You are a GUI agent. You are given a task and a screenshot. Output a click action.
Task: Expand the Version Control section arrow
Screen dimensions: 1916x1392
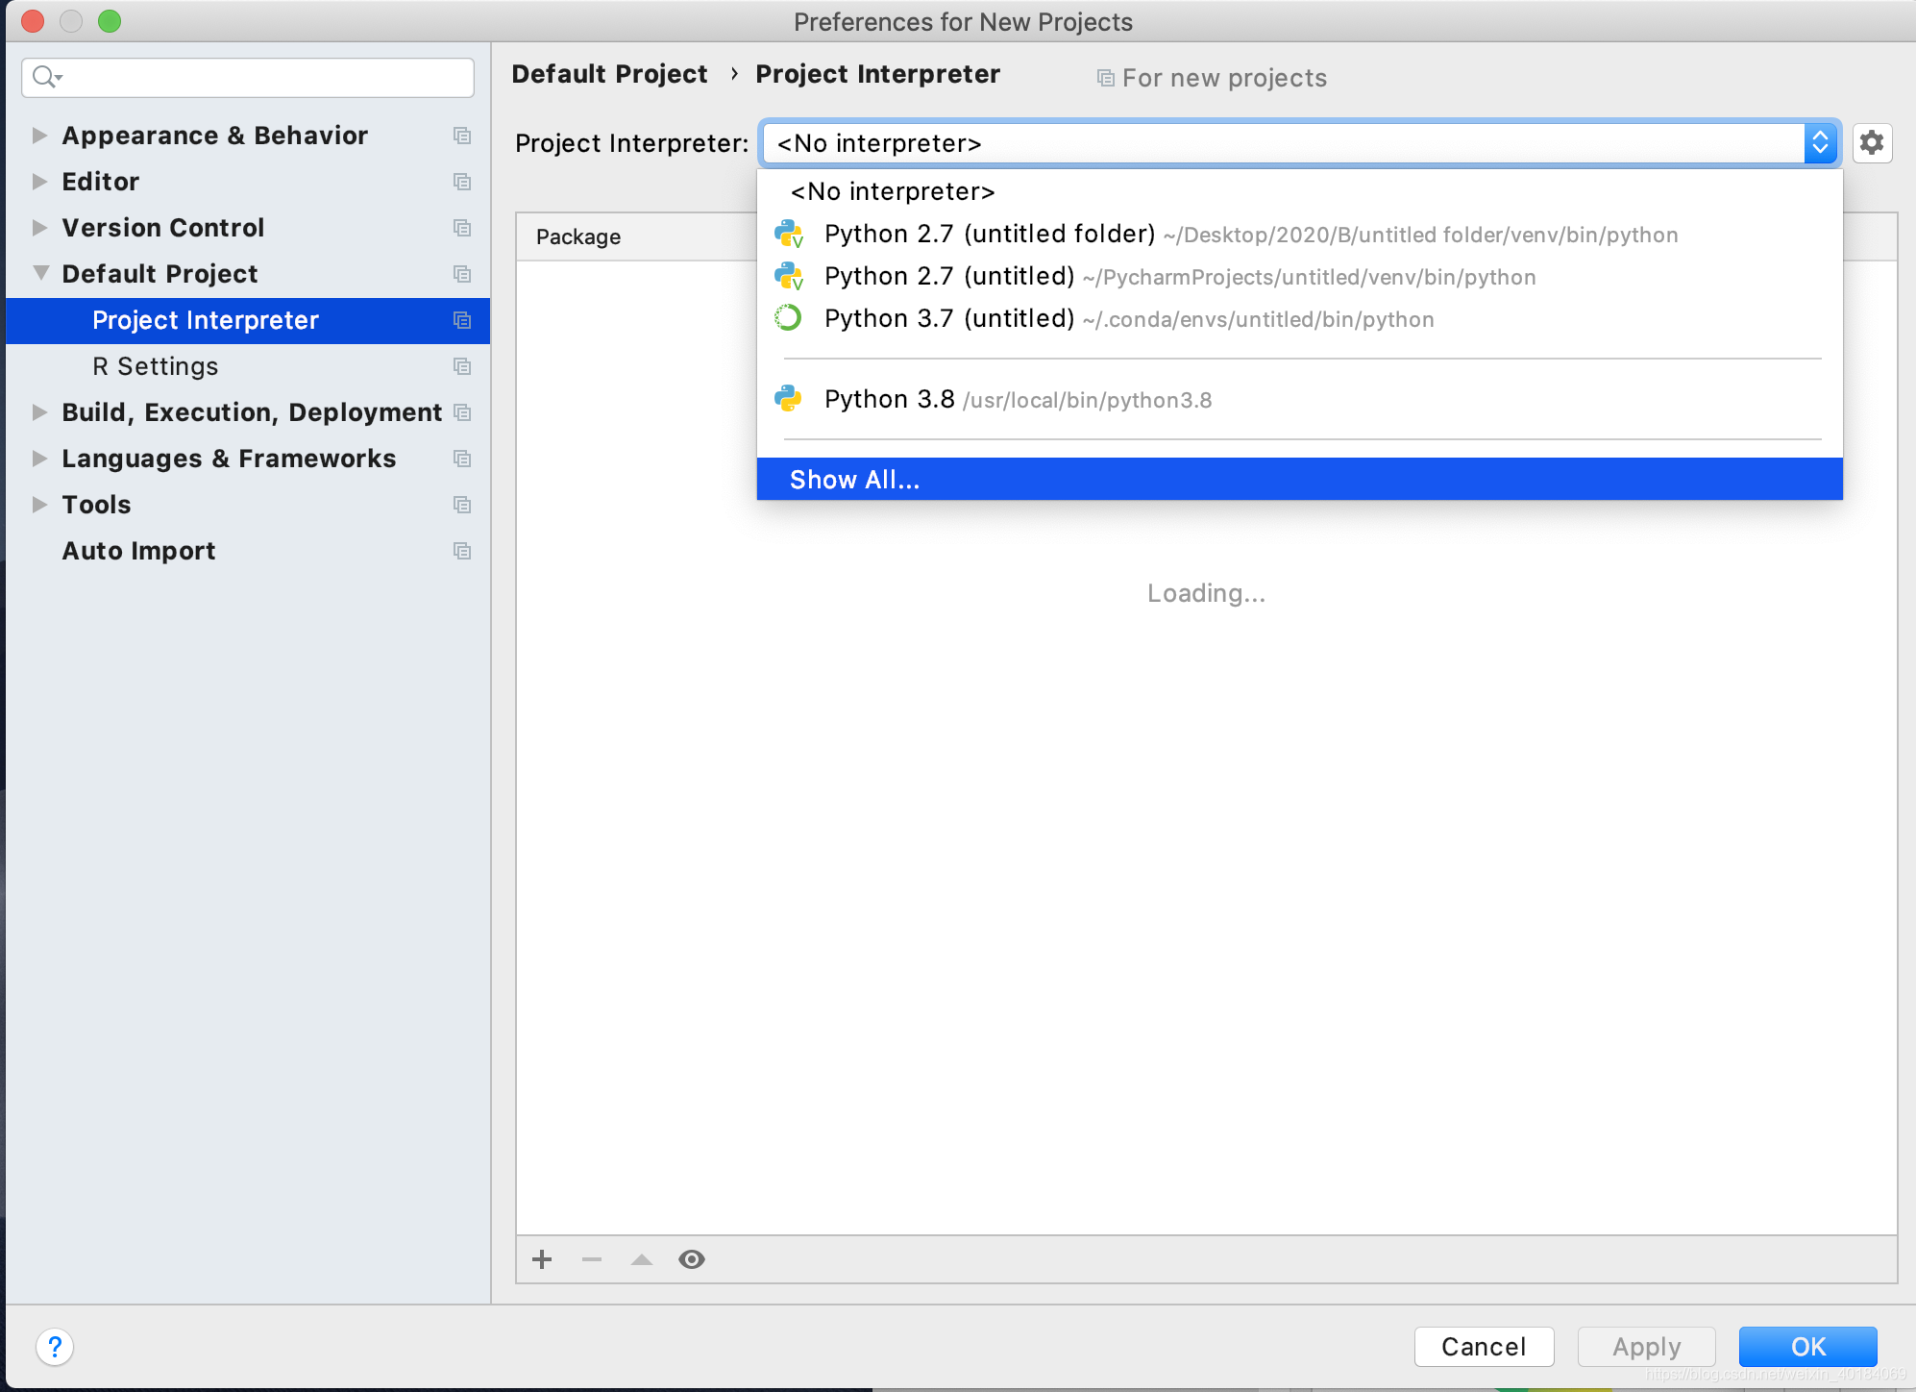coord(39,228)
